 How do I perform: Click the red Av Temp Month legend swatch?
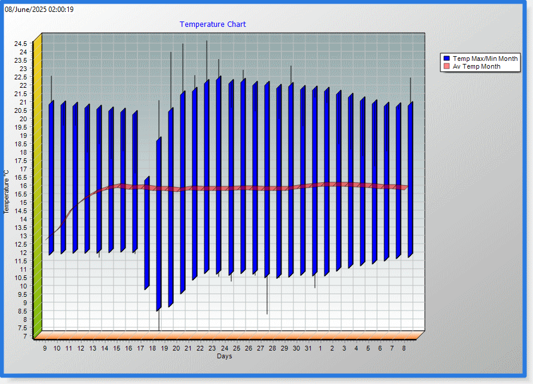pyautogui.click(x=447, y=66)
